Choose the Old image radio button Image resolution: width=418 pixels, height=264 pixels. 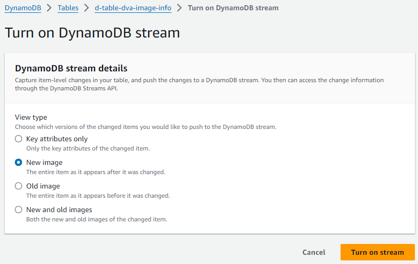19,186
